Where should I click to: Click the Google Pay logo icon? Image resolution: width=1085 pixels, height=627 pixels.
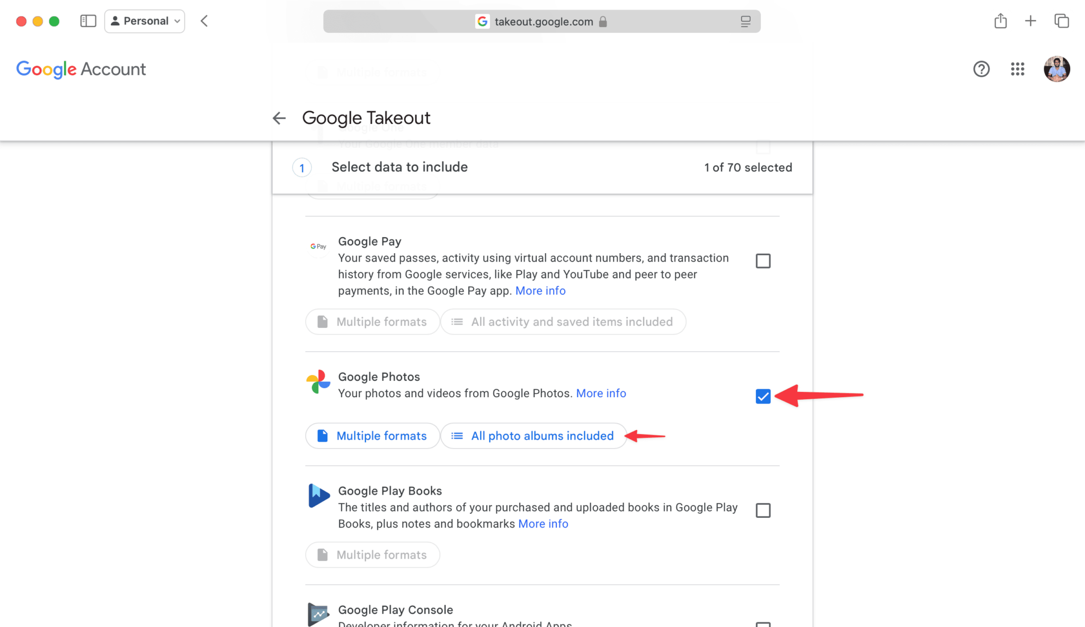318,246
